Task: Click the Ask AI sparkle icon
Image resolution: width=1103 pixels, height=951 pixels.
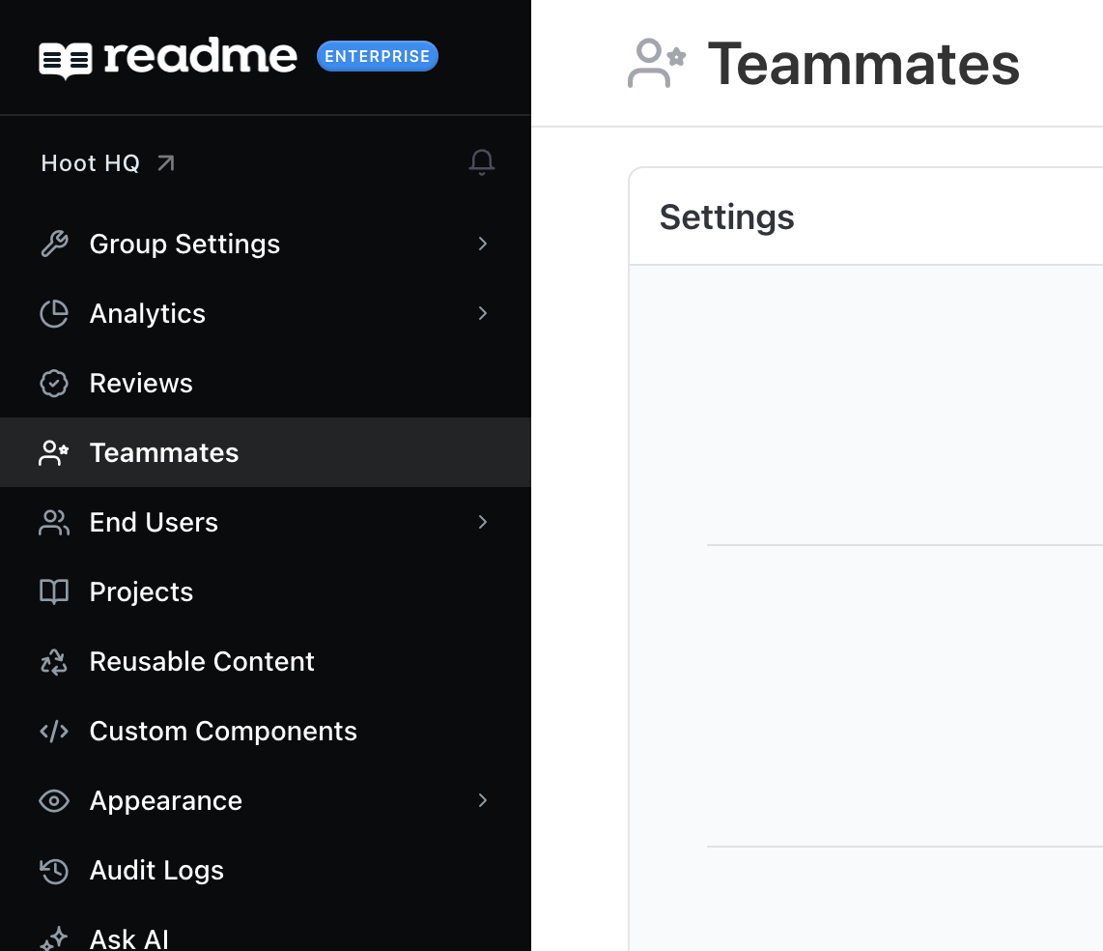Action: tap(54, 938)
